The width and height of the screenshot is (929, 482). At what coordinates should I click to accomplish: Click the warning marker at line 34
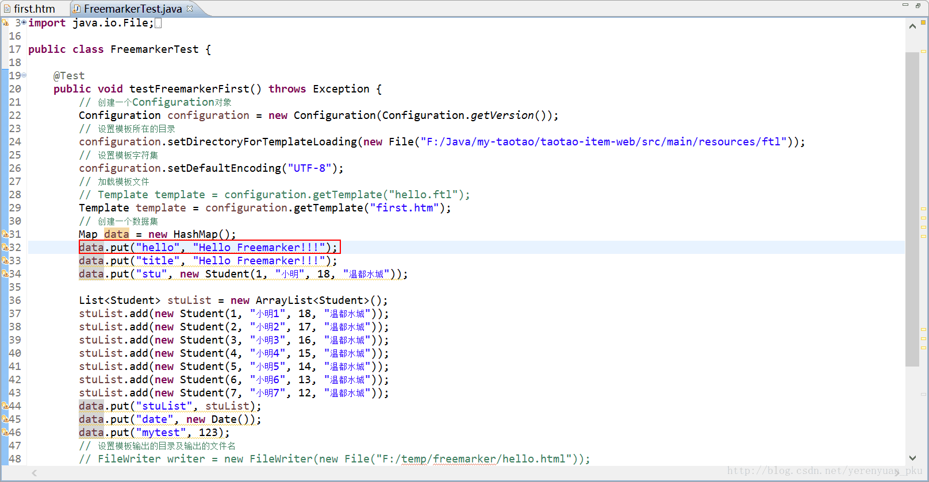(x=5, y=274)
